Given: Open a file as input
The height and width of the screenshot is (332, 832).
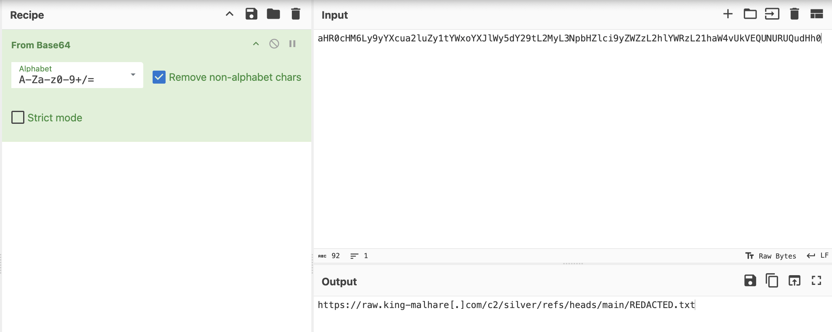Looking at the screenshot, I should point(750,14).
